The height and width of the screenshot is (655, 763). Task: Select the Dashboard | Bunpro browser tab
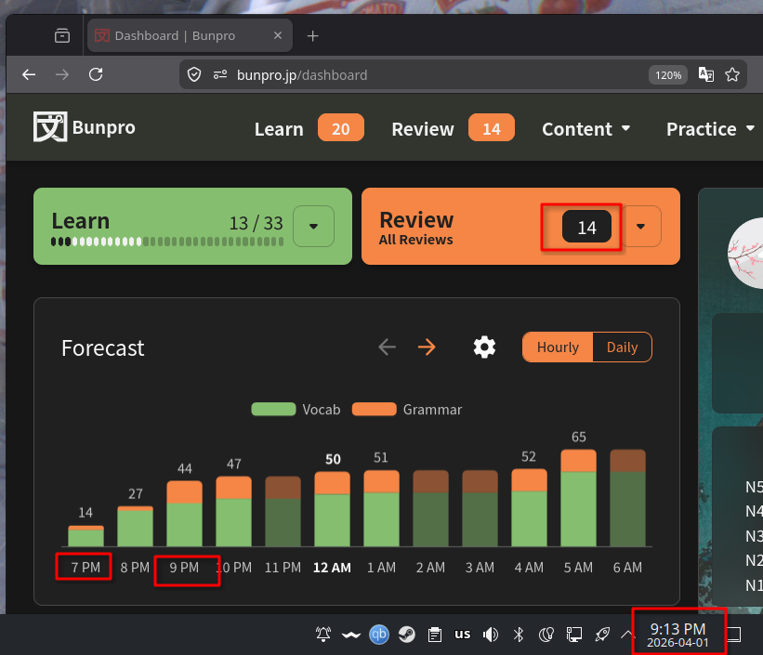coord(175,36)
